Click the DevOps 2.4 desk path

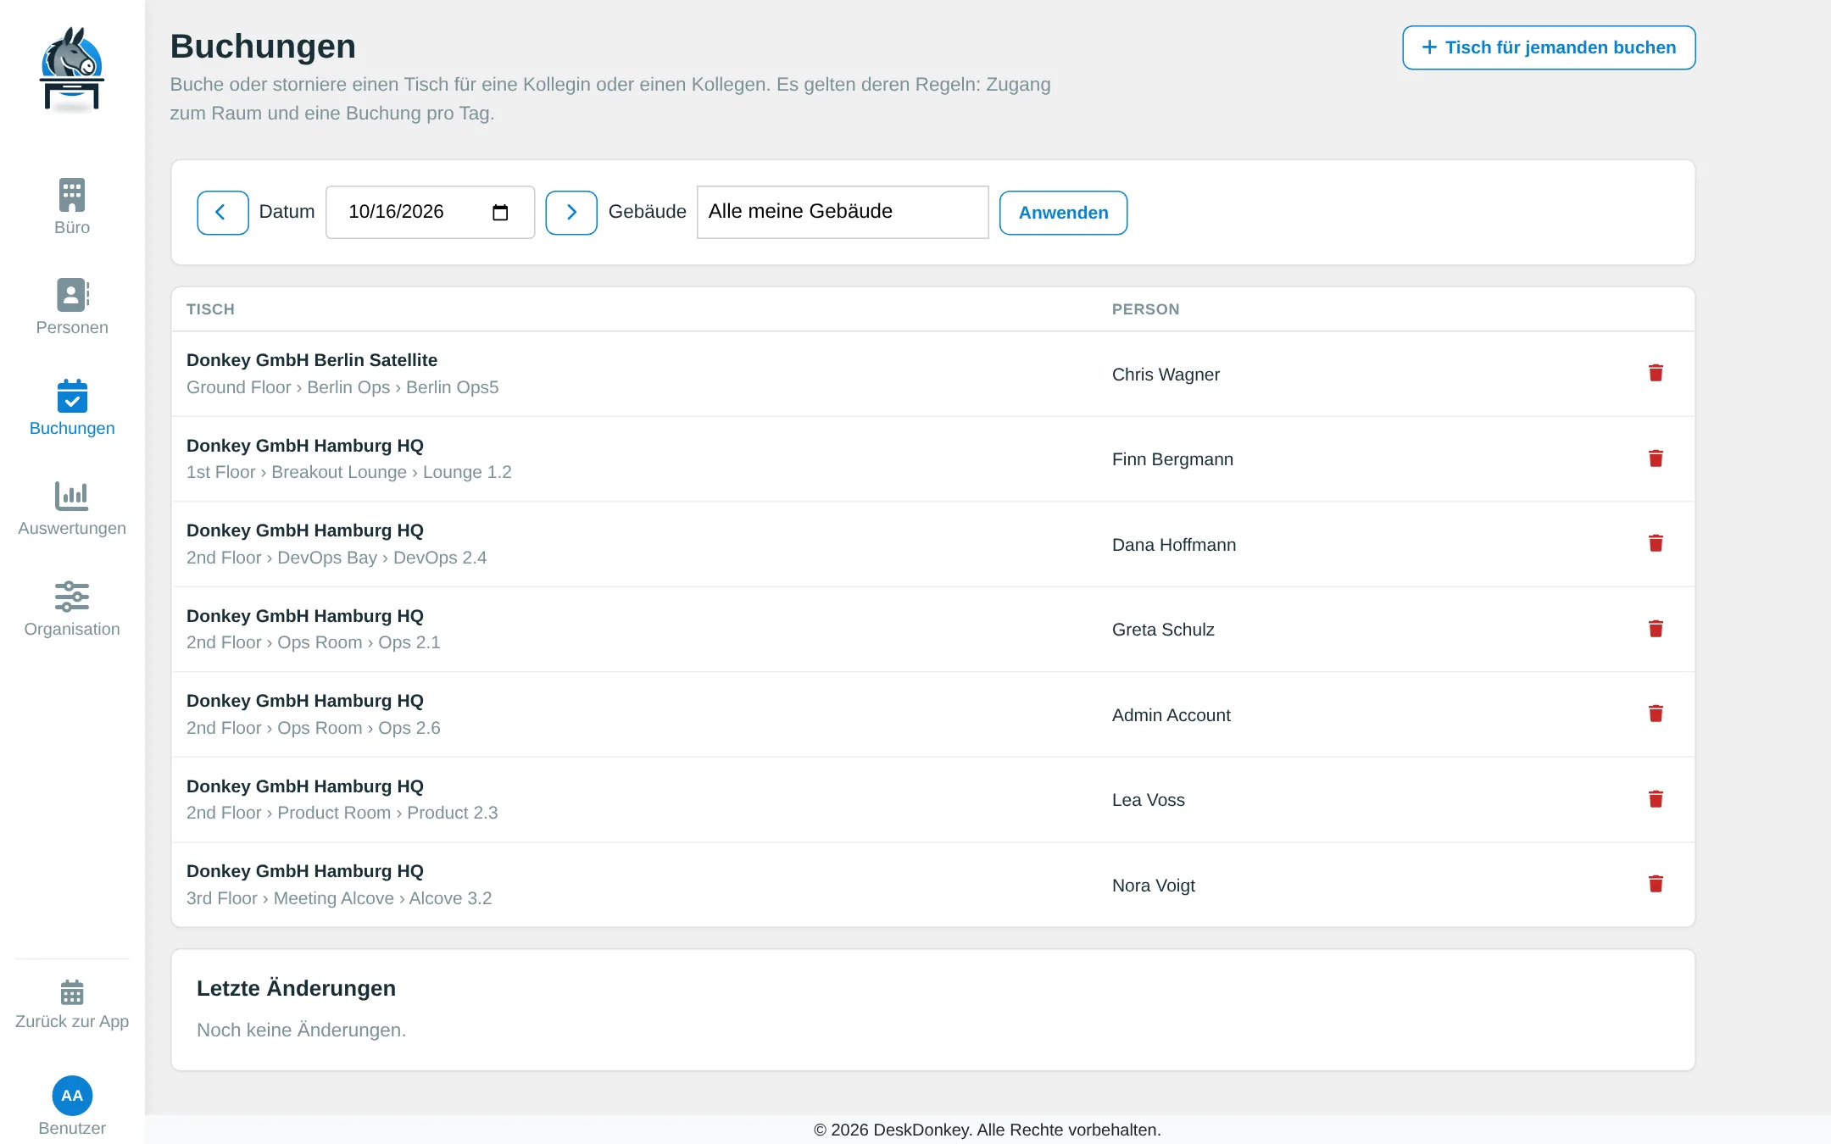click(x=337, y=558)
